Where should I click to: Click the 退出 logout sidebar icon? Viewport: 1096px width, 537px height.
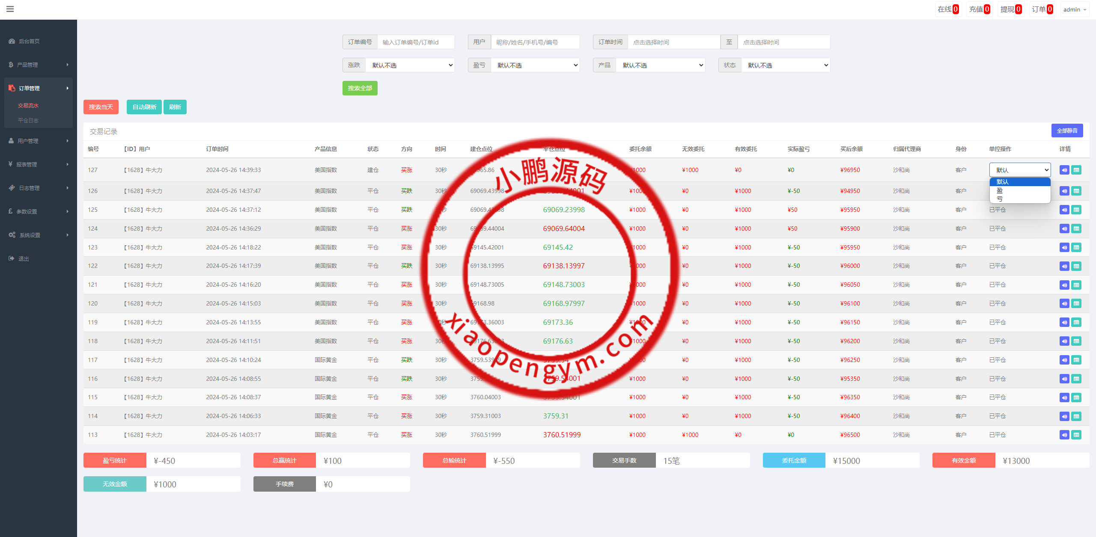tap(12, 258)
